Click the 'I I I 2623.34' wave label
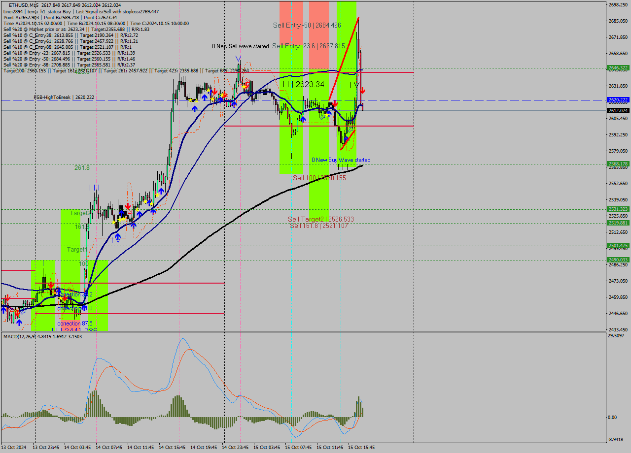The width and height of the screenshot is (631, 453). point(304,85)
